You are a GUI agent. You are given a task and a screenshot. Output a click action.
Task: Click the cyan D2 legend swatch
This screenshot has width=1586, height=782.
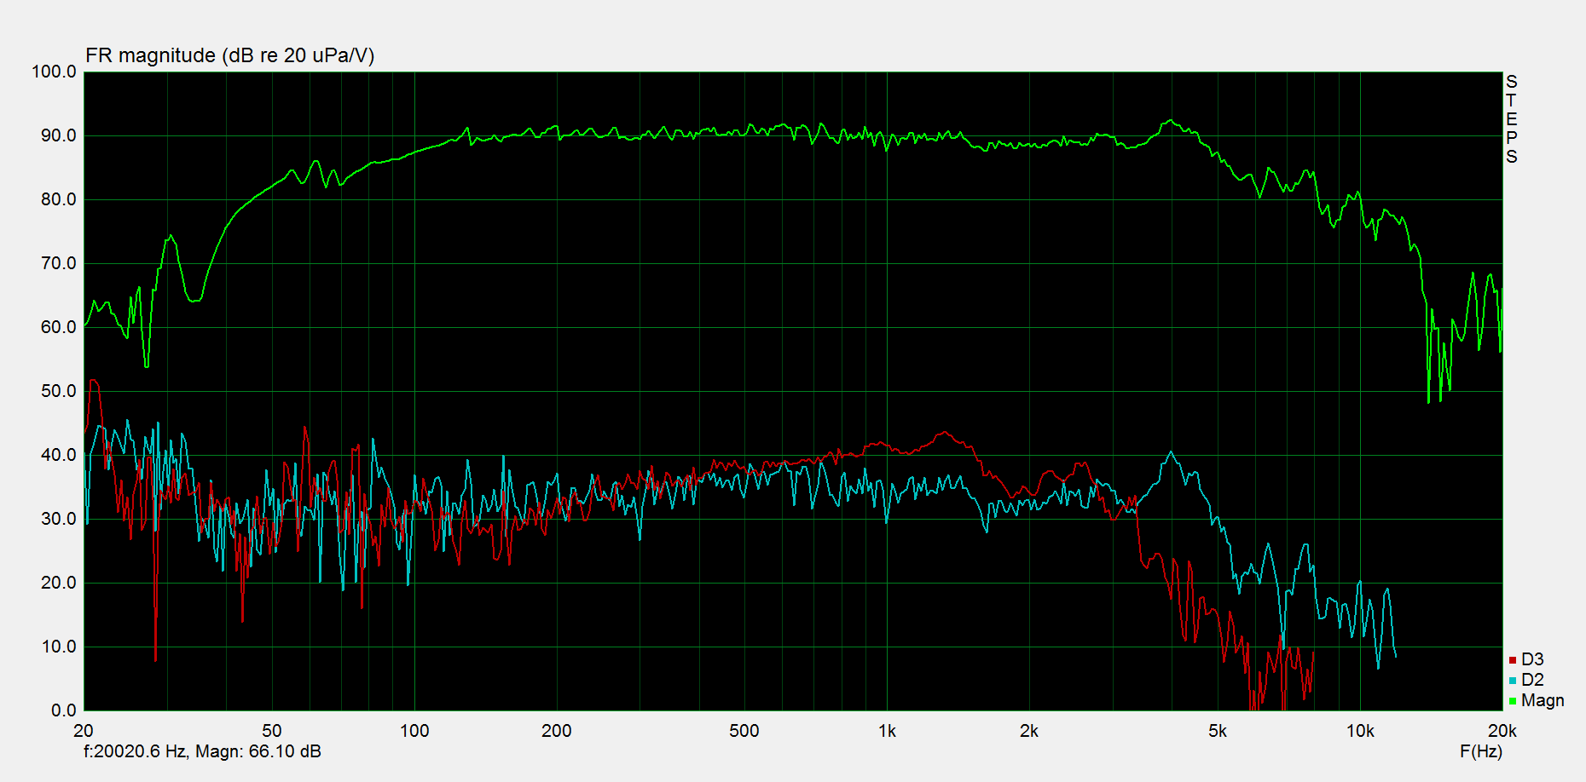click(1513, 681)
